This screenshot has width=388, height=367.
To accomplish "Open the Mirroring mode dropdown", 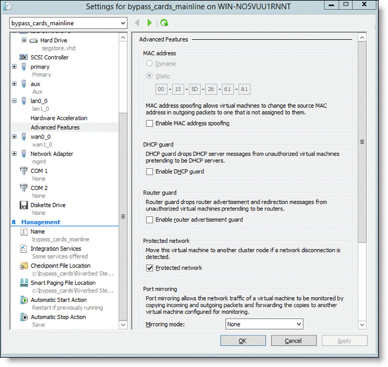I will pos(264,324).
